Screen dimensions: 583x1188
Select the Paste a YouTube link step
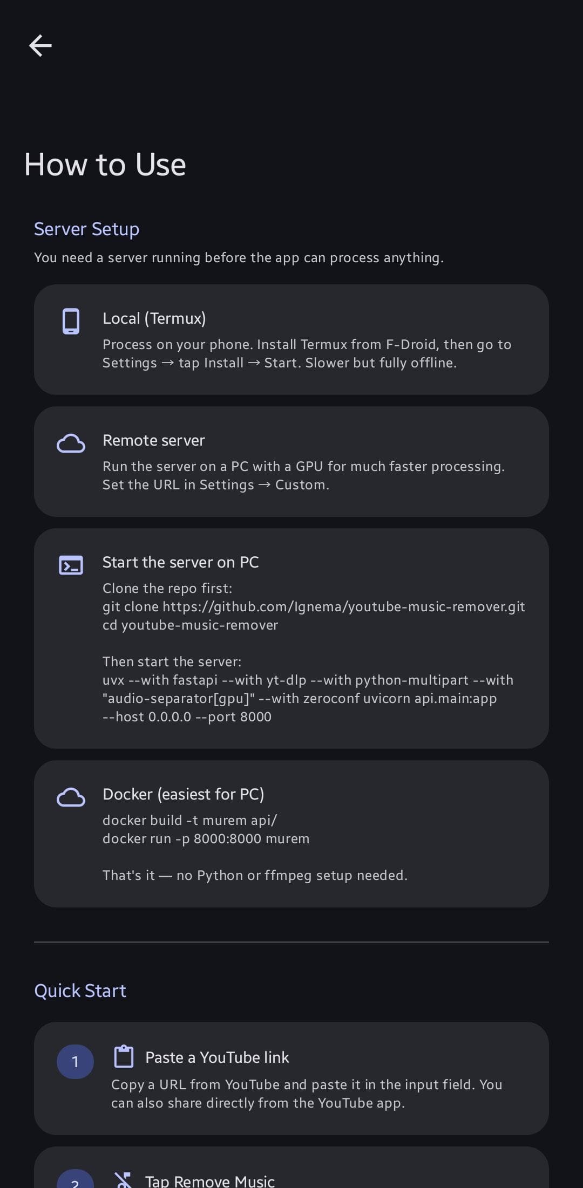click(x=291, y=1078)
